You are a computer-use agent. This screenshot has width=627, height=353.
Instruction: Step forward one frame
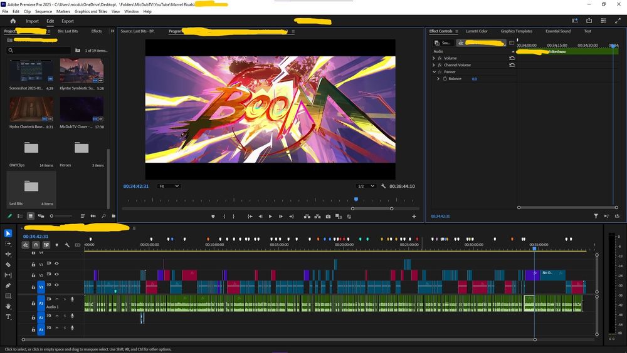tap(281, 217)
